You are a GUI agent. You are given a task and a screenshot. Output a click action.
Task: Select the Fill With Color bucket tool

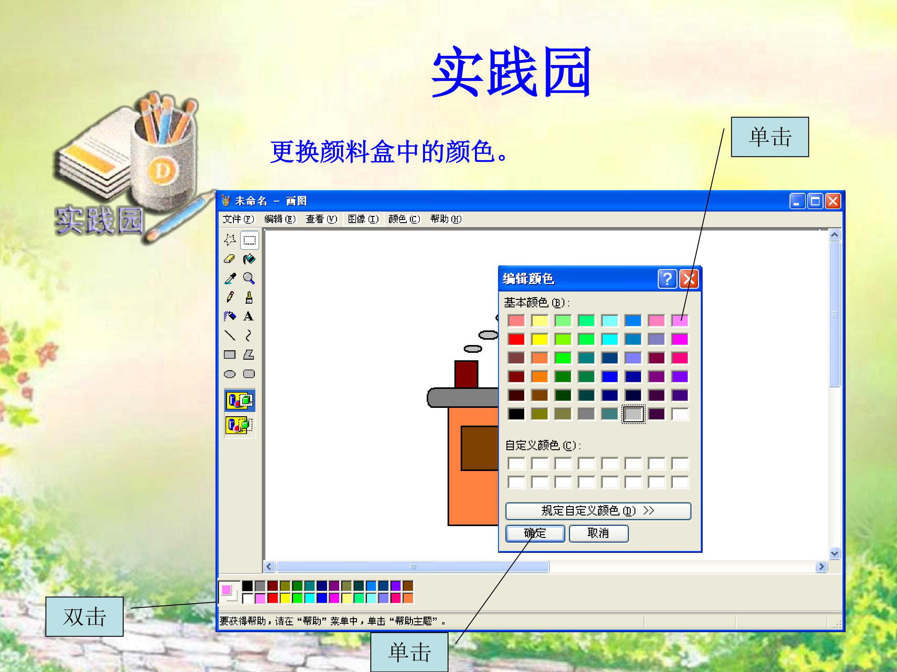pyautogui.click(x=249, y=259)
